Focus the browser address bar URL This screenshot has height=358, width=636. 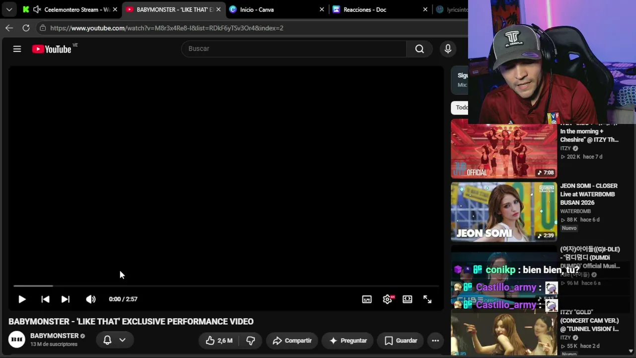pyautogui.click(x=166, y=28)
